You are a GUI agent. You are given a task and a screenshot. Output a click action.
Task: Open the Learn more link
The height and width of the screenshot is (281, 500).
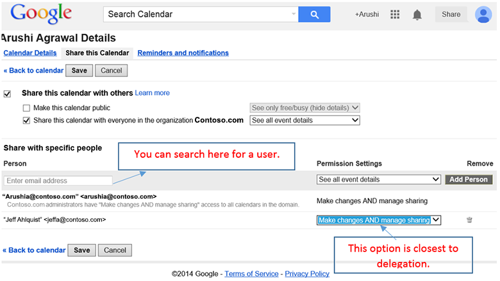[x=152, y=93]
